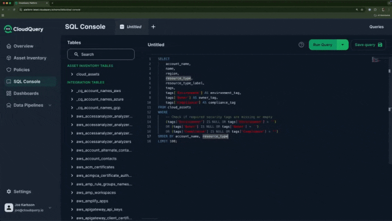
Task: Open the Dashboards sidebar icon
Action: pos(9,93)
